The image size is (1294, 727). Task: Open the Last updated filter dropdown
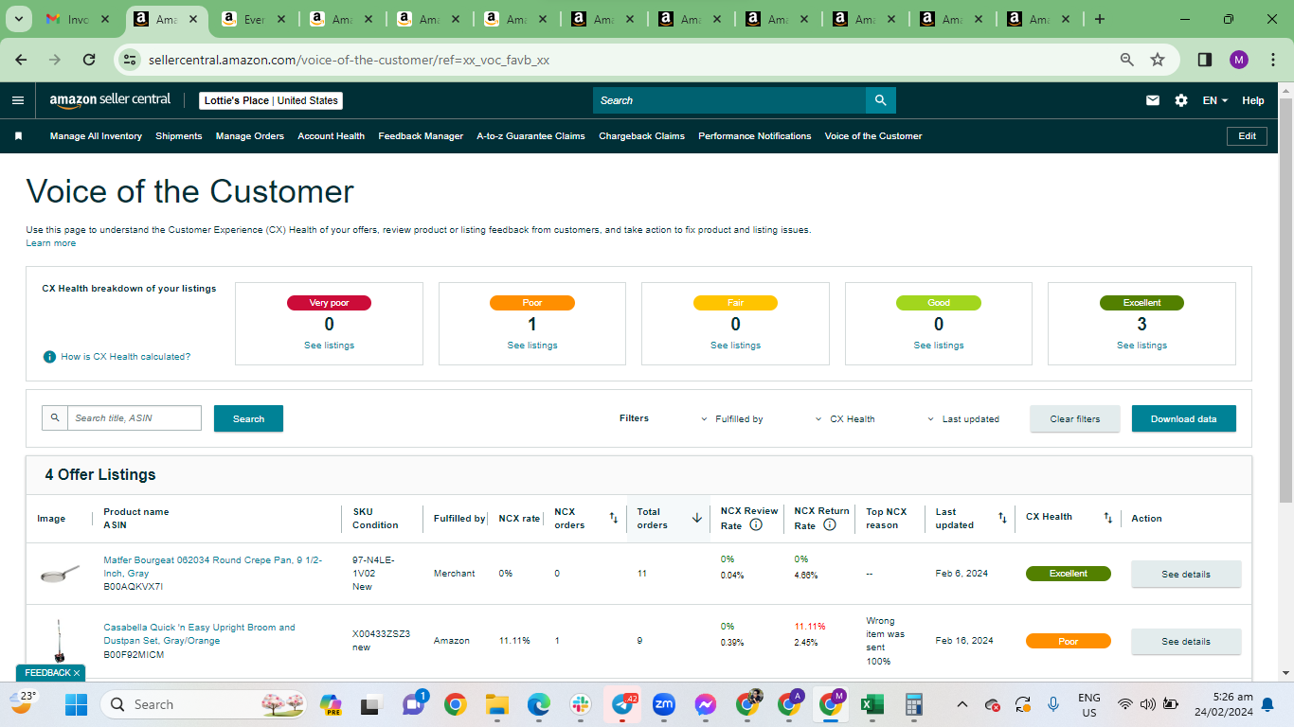pos(963,418)
